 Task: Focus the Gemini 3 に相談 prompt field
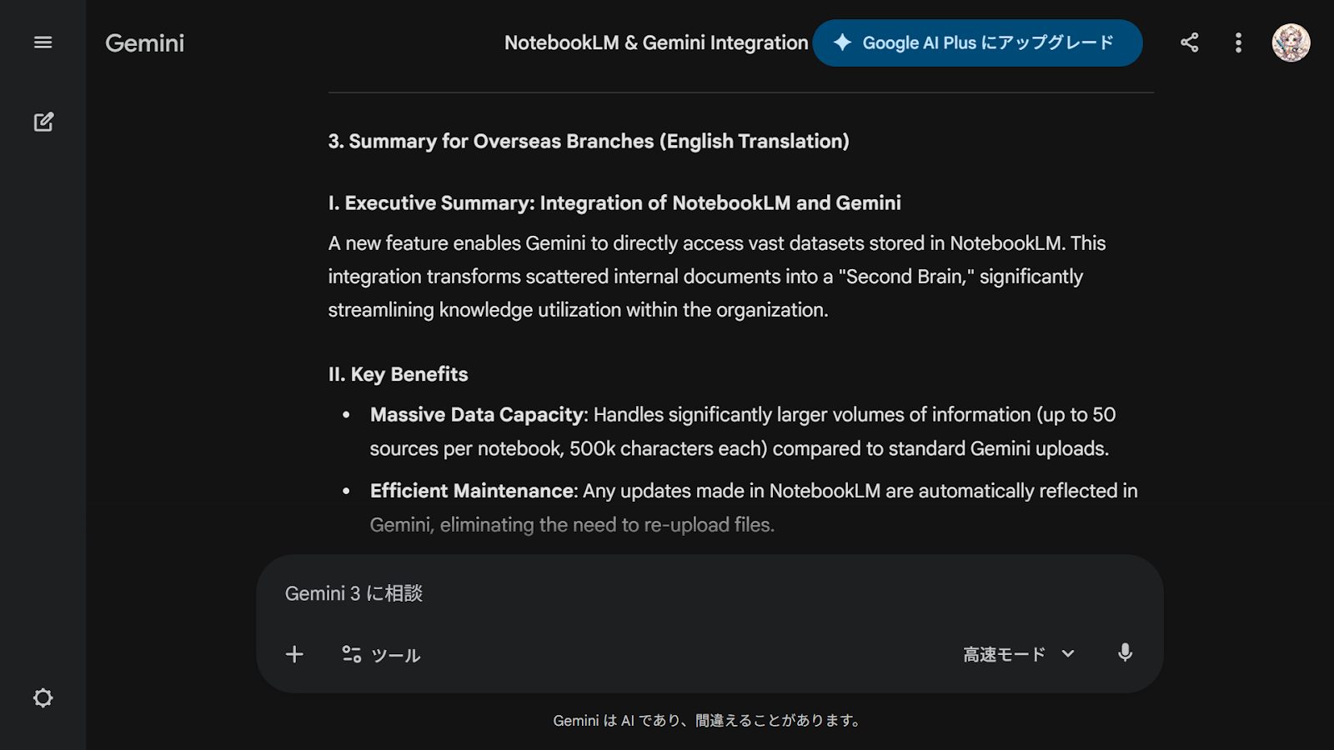pyautogui.click(x=709, y=593)
